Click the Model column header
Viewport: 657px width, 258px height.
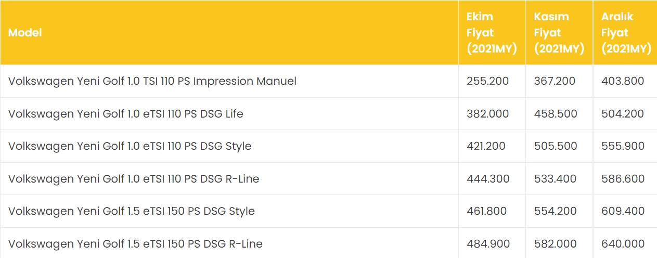[x=25, y=32]
